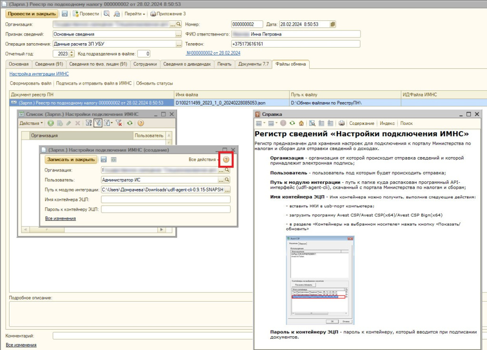
Task: Click the Настройка интеграции ИМНС link
Action: (x=39, y=74)
